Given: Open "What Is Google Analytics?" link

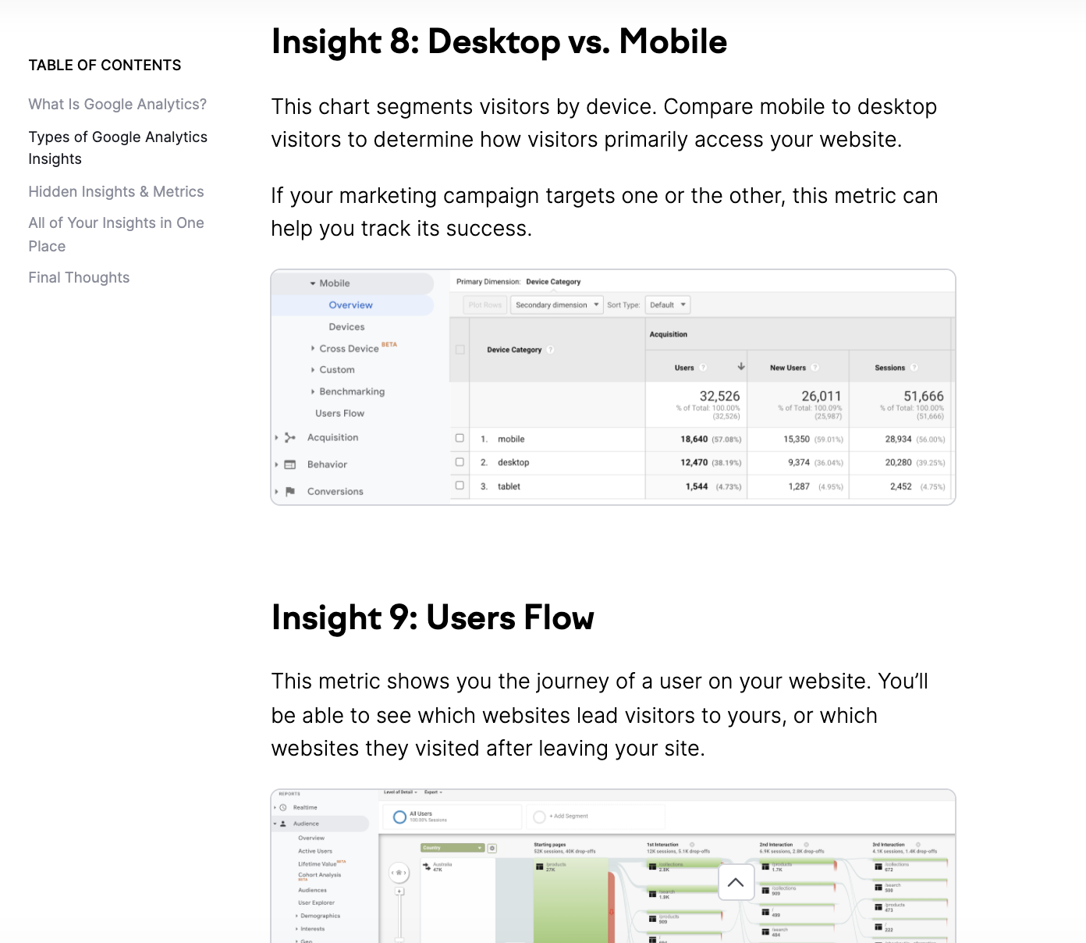Looking at the screenshot, I should [118, 105].
